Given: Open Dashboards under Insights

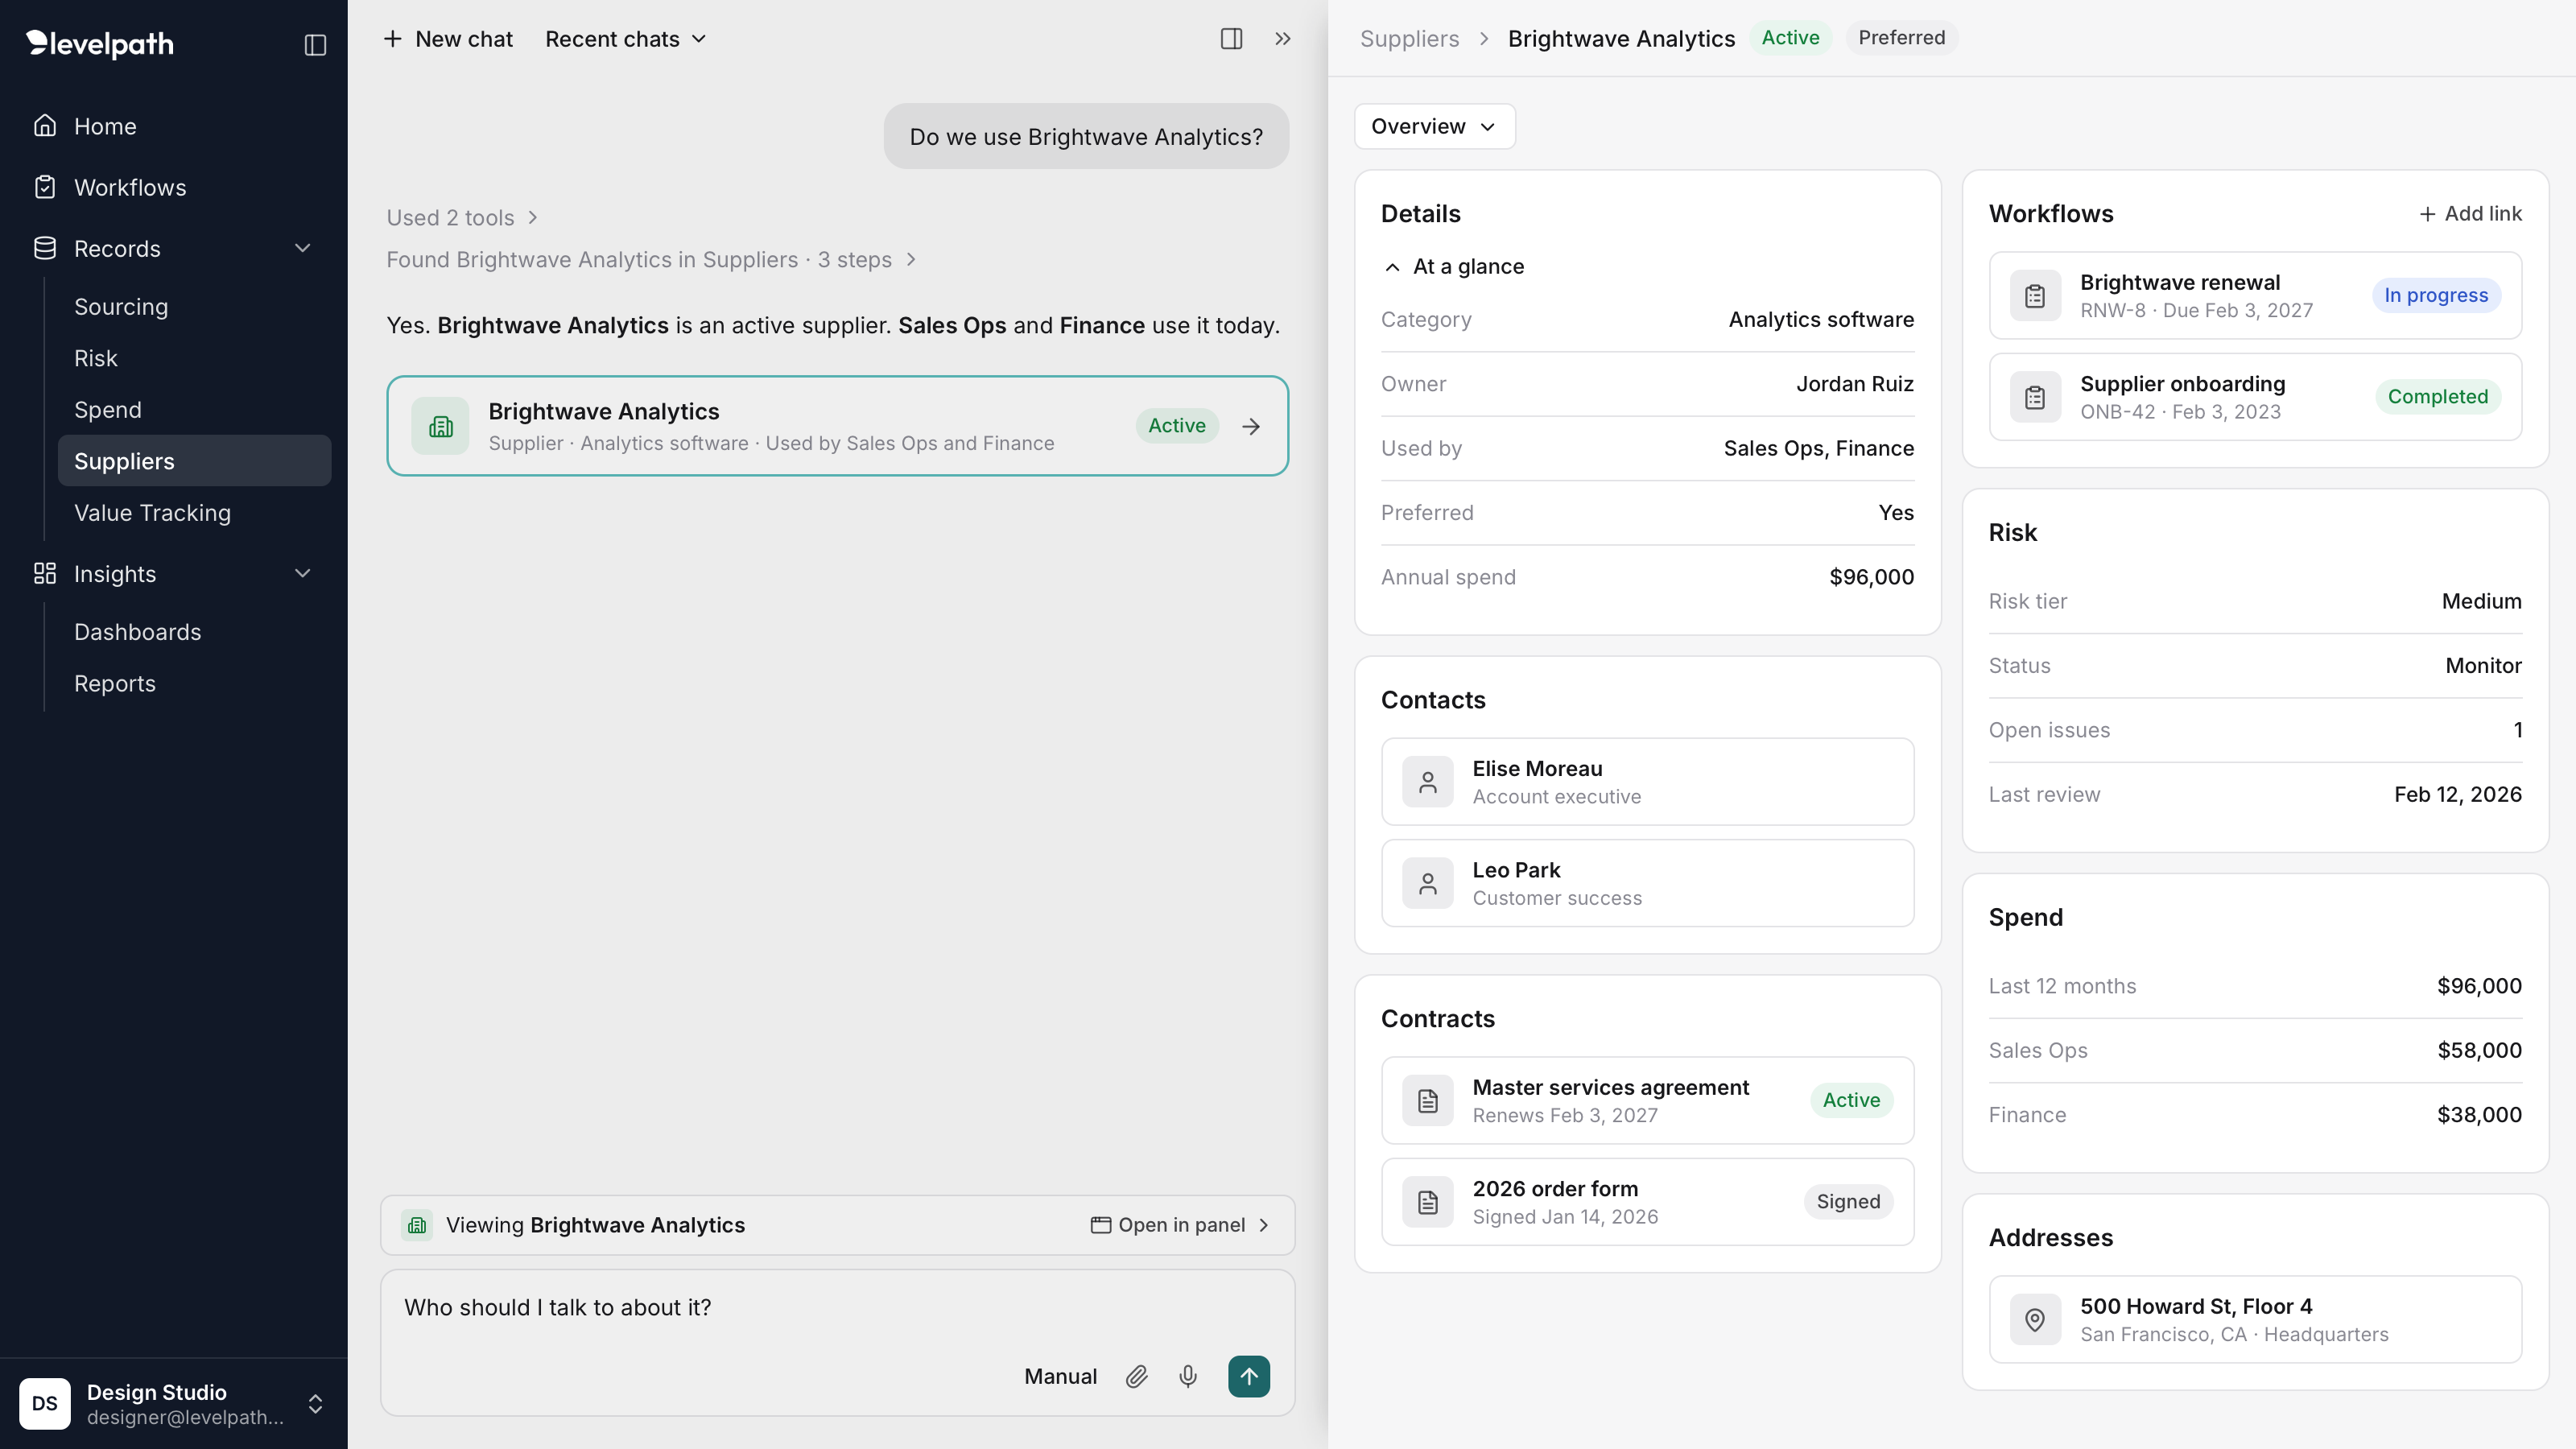Looking at the screenshot, I should [194, 631].
